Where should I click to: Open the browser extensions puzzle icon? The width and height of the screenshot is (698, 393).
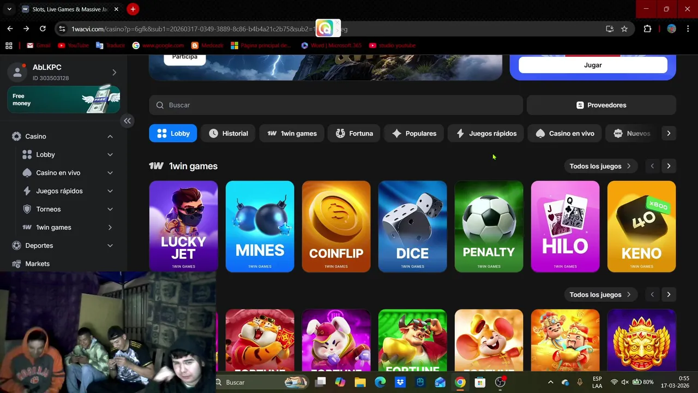tap(648, 29)
